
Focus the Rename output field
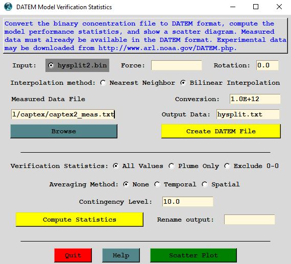click(x=250, y=220)
